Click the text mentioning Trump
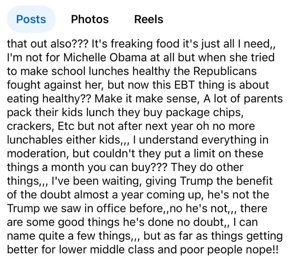This screenshot has height=258, width=293. [193, 181]
